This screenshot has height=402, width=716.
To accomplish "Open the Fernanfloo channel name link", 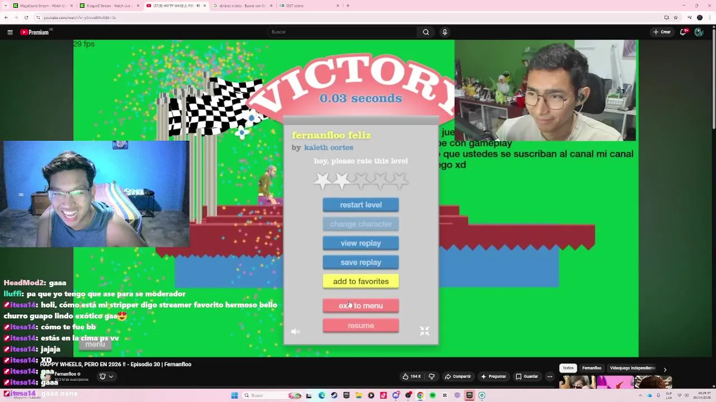I will point(66,374).
